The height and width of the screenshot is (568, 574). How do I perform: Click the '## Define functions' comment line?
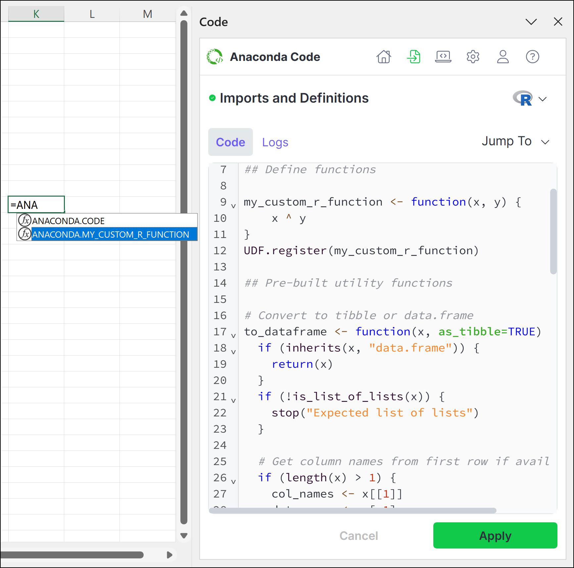coord(310,169)
